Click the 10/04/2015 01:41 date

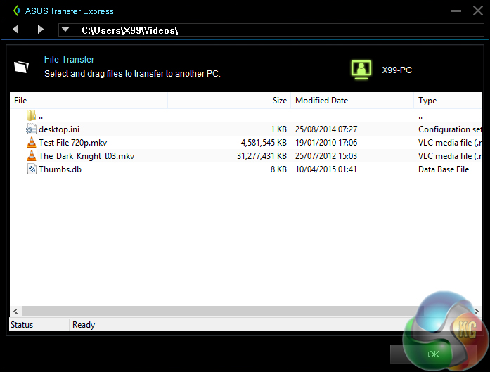click(326, 169)
